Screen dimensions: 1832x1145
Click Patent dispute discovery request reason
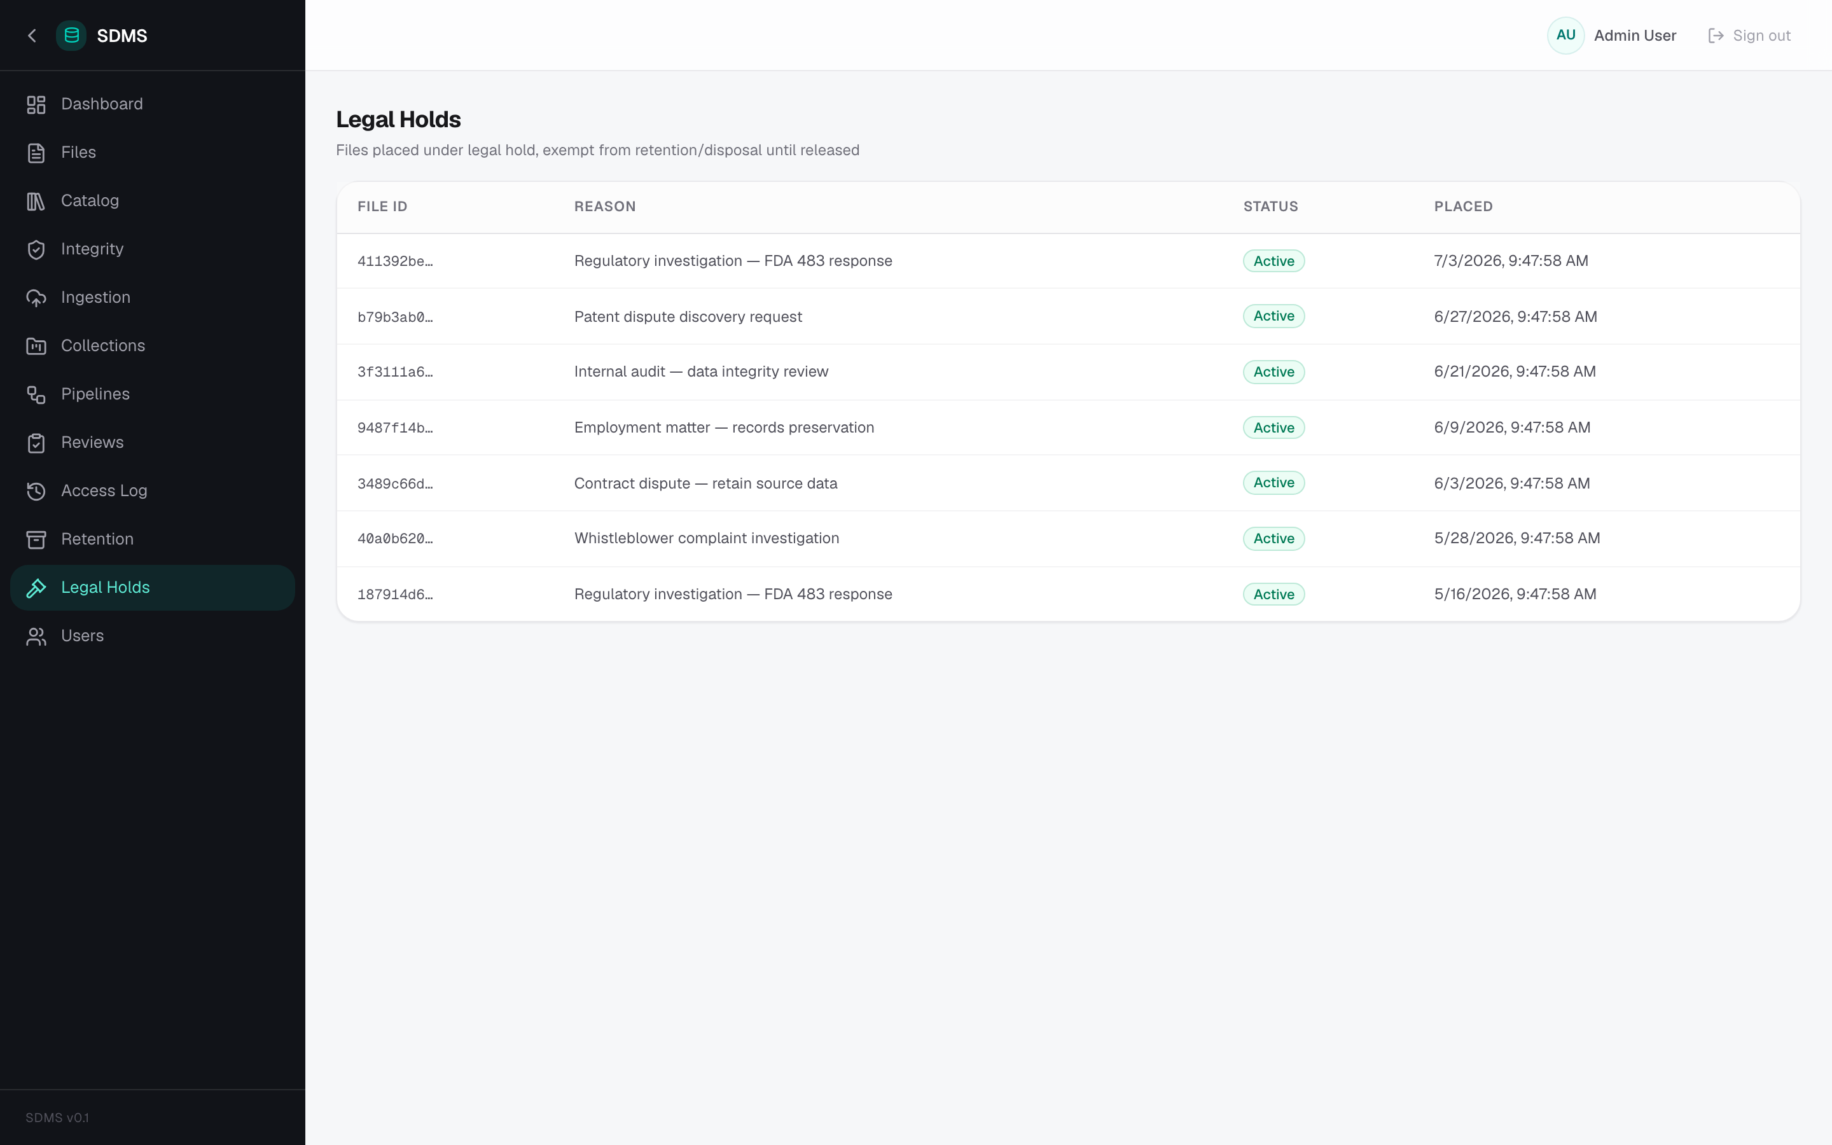(688, 317)
